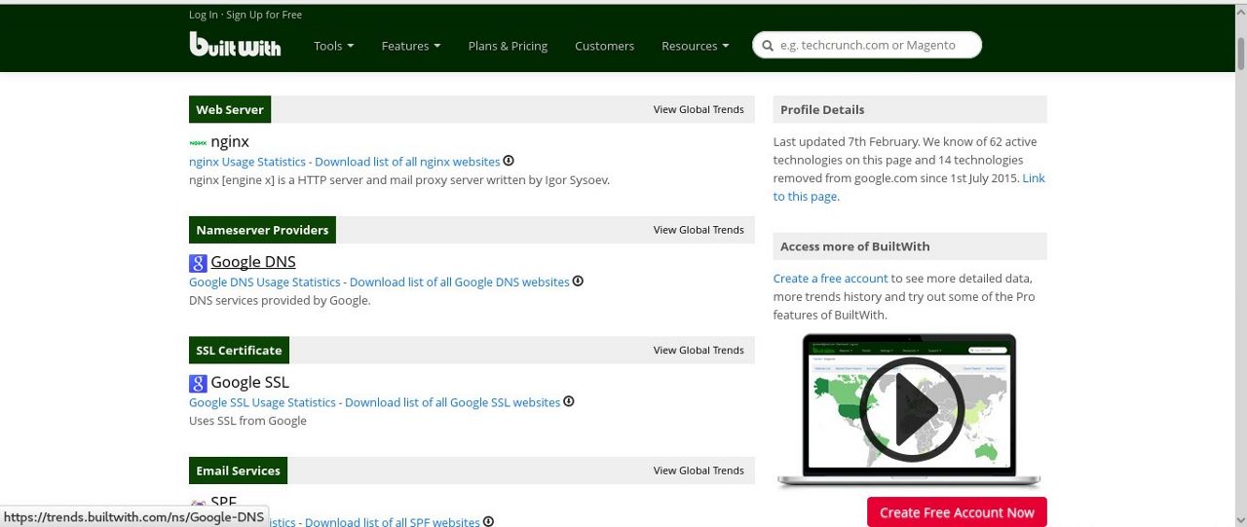Click the BuiltWith logo
1247x527 pixels.
point(235,44)
